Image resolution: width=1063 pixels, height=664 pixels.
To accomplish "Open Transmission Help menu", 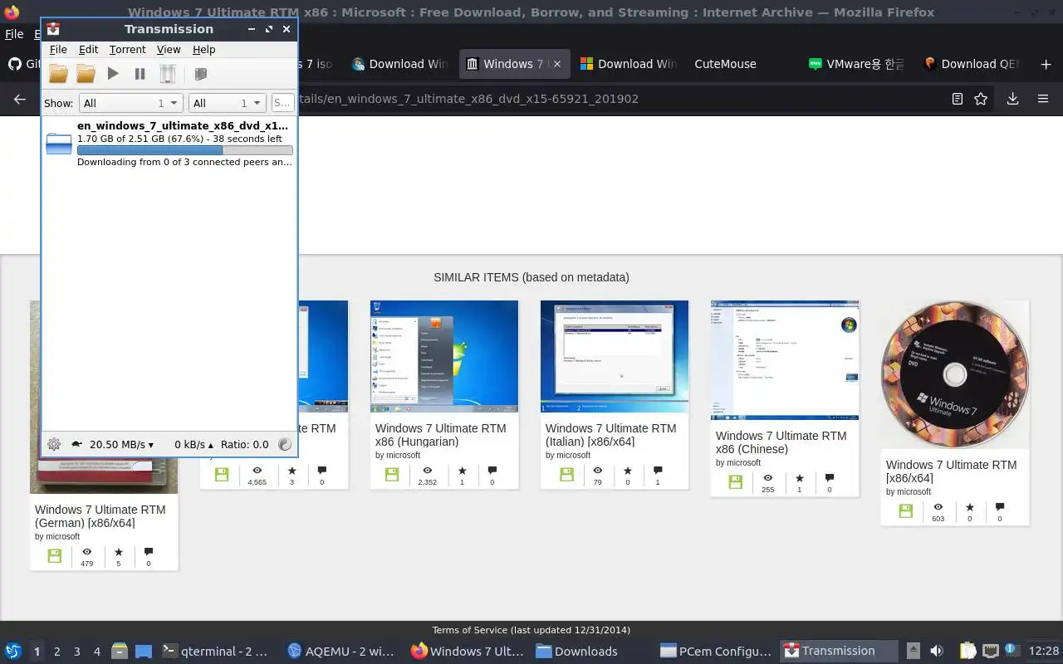I will coord(203,50).
